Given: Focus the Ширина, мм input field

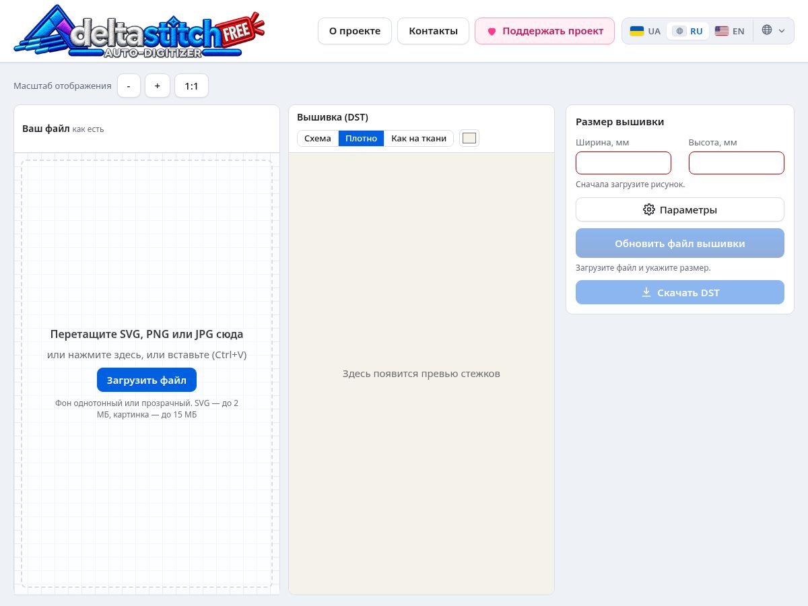Looking at the screenshot, I should (624, 163).
